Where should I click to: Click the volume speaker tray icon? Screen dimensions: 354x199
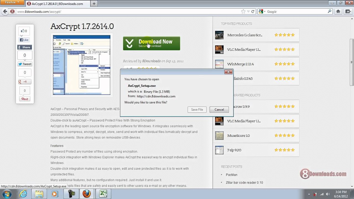point(328,194)
